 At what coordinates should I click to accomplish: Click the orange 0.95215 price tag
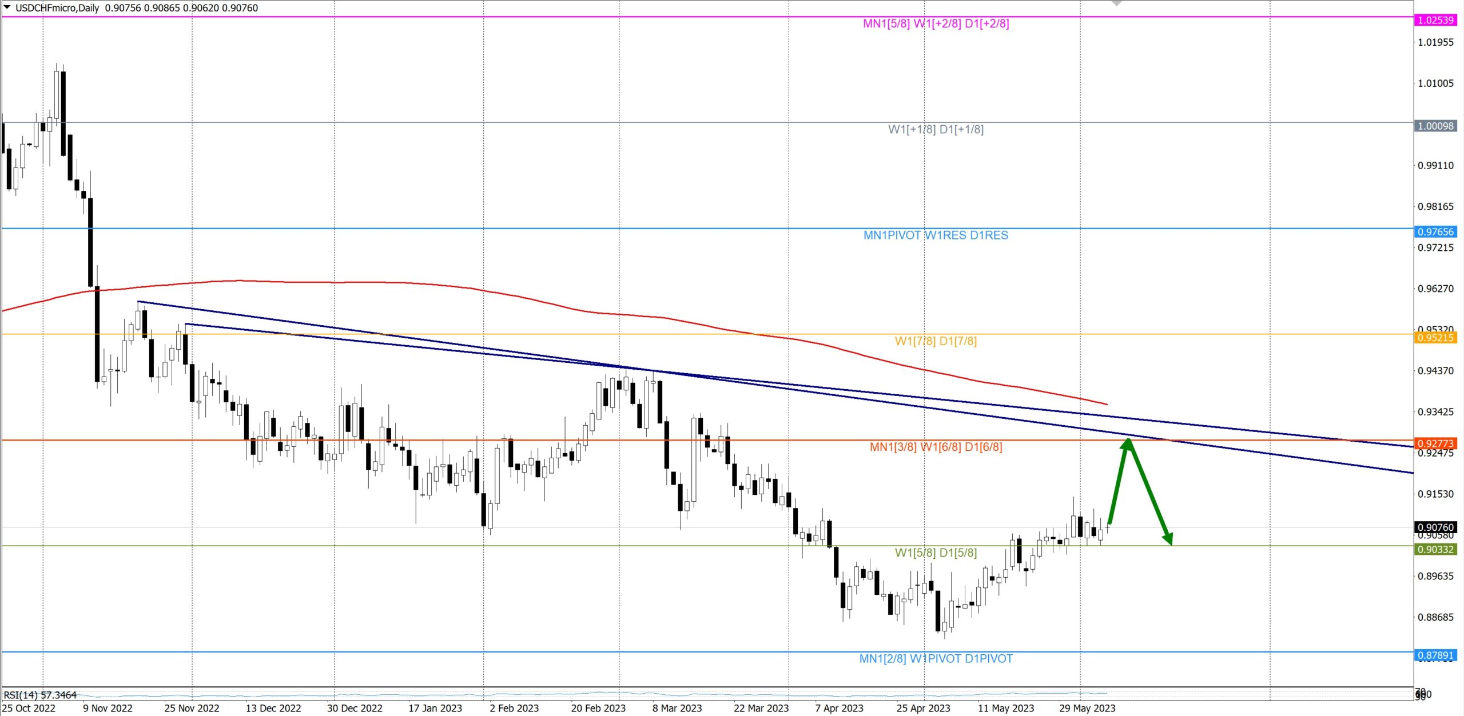pos(1435,338)
